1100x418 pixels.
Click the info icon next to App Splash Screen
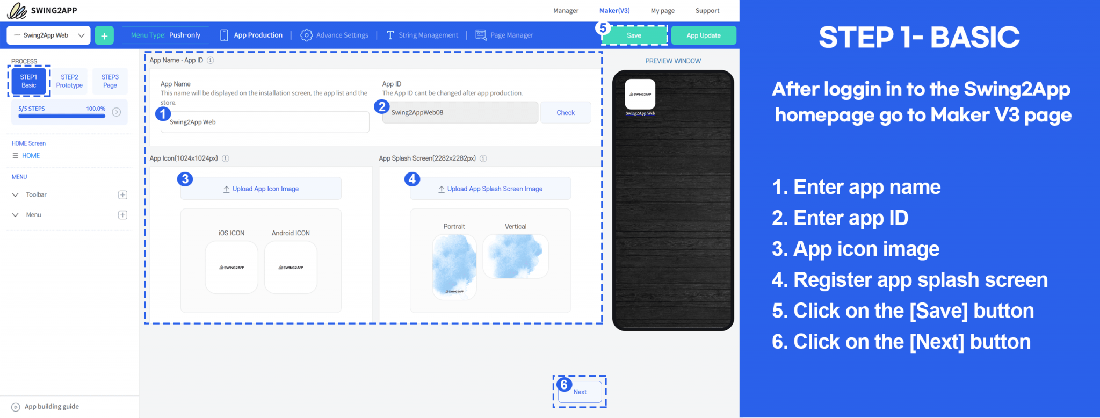[483, 158]
